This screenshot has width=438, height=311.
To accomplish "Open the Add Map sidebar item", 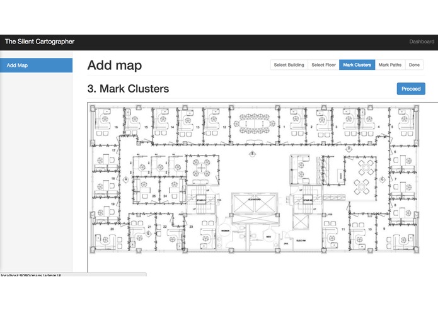I will coord(37,65).
